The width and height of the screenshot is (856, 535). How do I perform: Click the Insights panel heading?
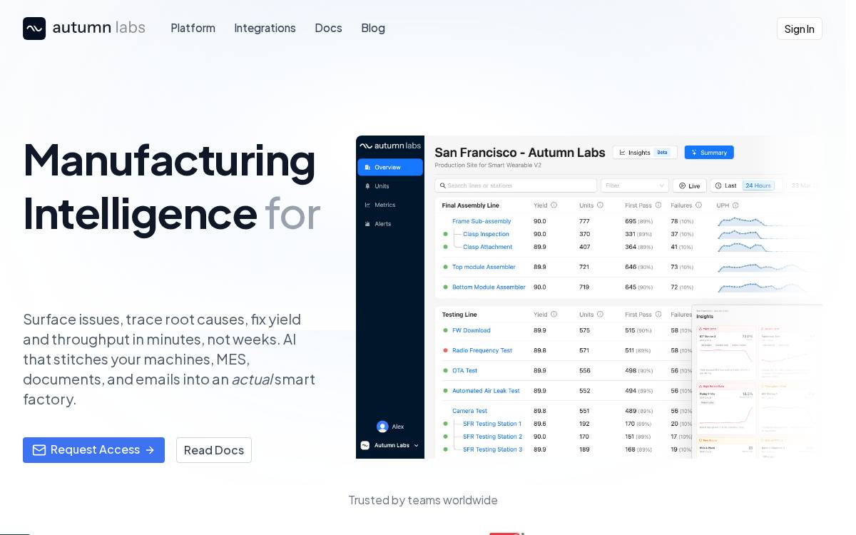click(x=705, y=316)
